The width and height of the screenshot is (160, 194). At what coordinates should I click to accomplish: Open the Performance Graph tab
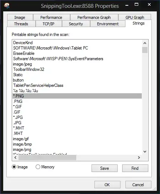(x=94, y=17)
